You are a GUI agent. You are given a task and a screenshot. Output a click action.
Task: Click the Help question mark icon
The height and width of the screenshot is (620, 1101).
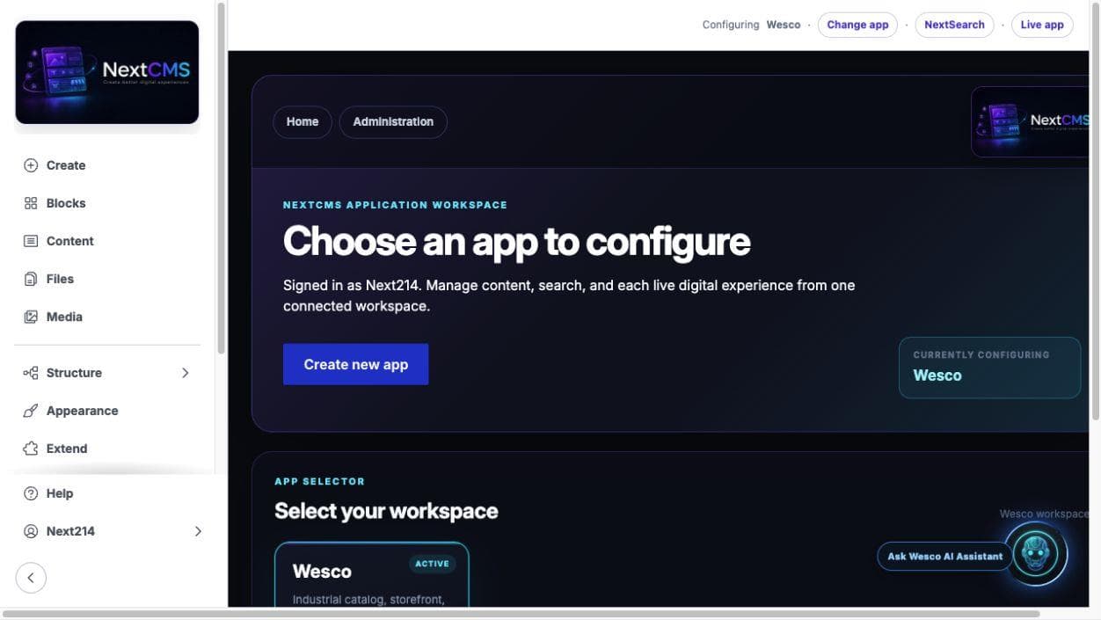pos(31,493)
